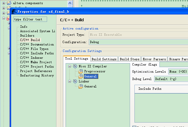188x127 pixels.
Task: Select Project References page
Action: point(36,71)
